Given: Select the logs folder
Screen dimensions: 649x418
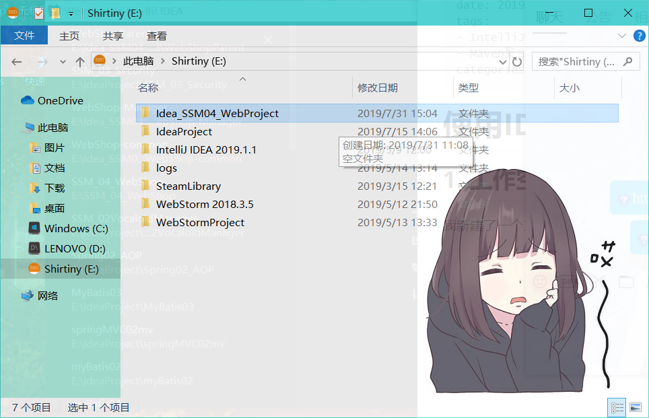Looking at the screenshot, I should coord(166,168).
